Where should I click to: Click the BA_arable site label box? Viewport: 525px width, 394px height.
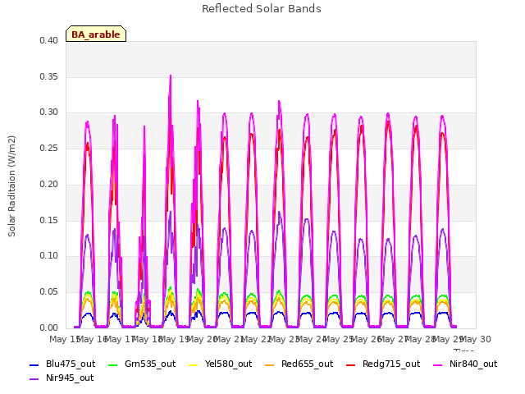[x=96, y=34]
